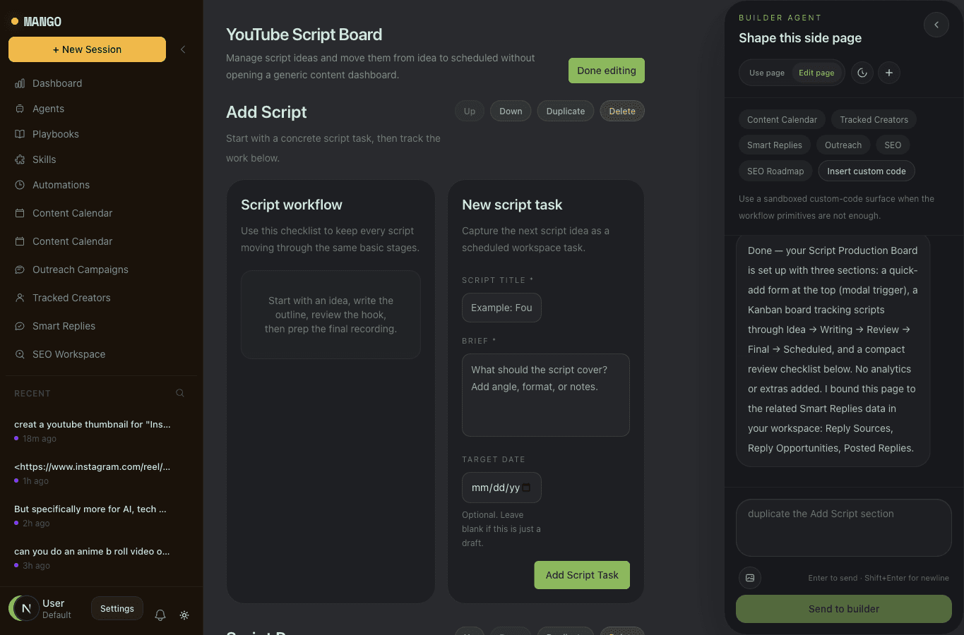This screenshot has width=964, height=635.
Task: Click the Outreach Campaigns chat icon
Action: pos(20,270)
